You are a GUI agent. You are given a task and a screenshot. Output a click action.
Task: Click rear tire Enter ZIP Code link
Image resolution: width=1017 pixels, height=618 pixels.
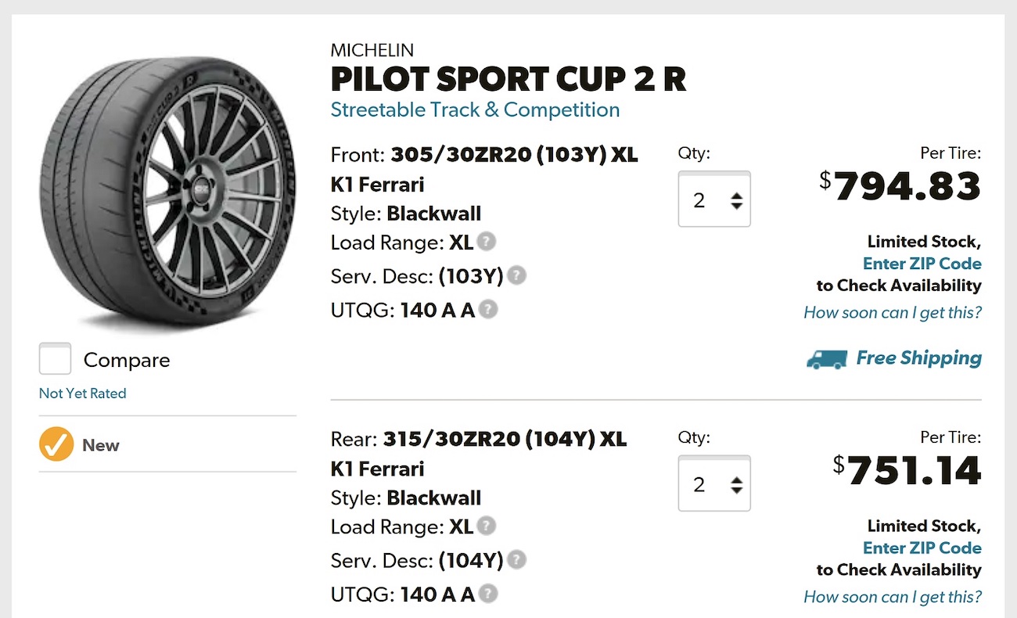click(922, 548)
